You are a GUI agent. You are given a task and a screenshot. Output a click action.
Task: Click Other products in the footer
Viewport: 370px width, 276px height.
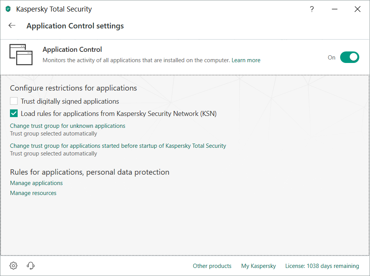pyautogui.click(x=212, y=266)
